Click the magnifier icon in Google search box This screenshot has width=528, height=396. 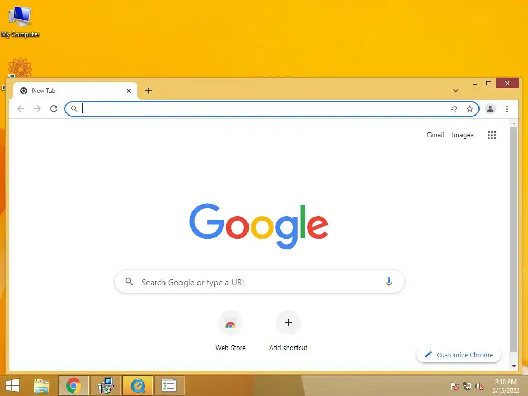pos(129,282)
